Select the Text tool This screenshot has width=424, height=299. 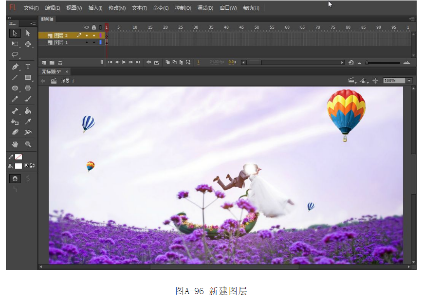tap(28, 67)
